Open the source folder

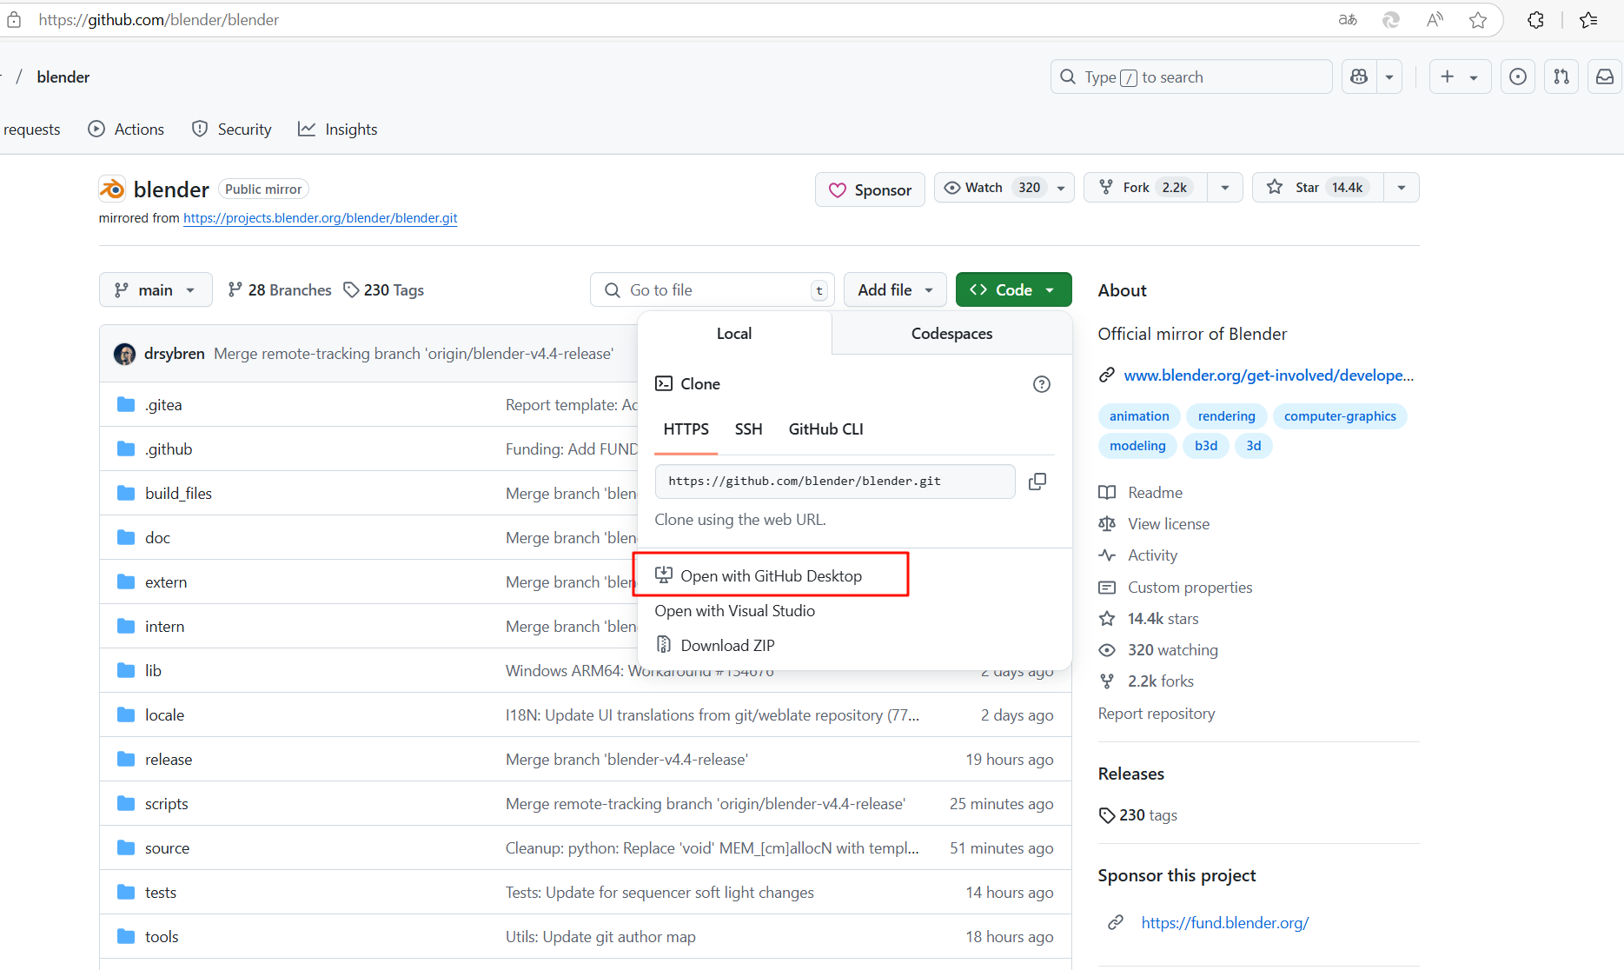coord(167,848)
